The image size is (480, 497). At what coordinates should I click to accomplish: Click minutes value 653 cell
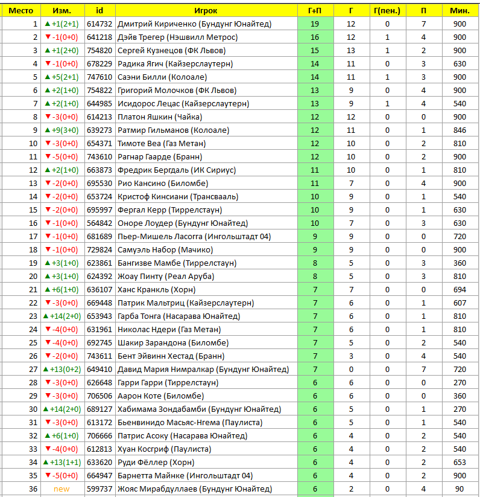click(x=459, y=463)
